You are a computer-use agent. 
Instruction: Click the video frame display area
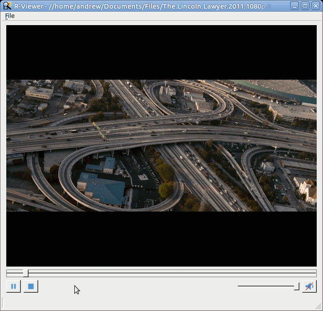tap(161, 146)
